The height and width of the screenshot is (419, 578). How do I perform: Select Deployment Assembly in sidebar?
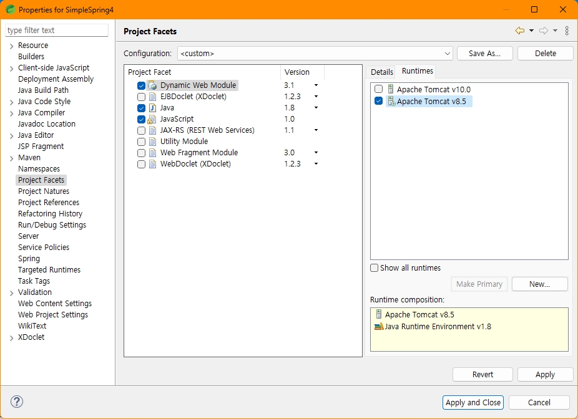(56, 79)
